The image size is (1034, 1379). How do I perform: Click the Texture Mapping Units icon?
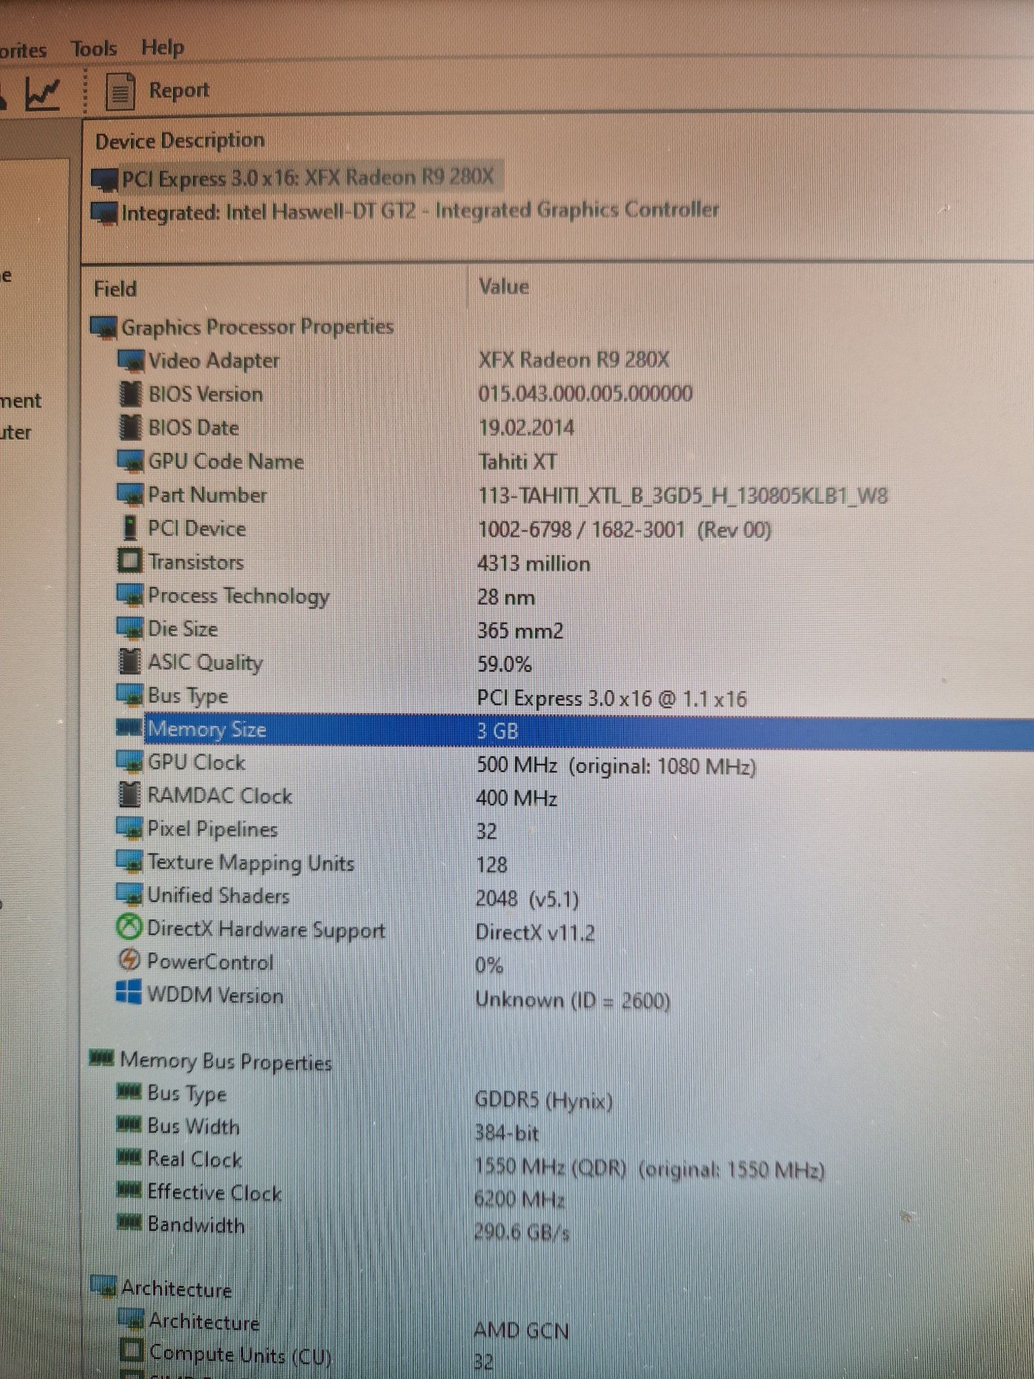[130, 861]
